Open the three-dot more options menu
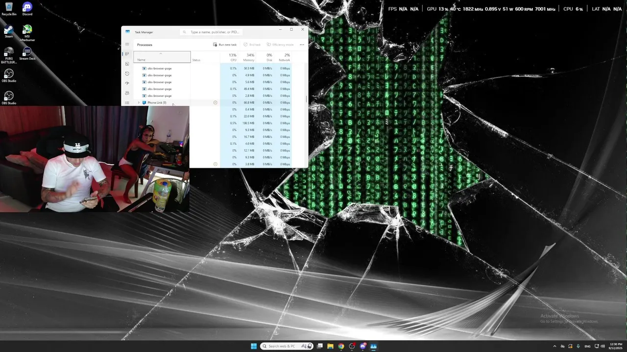 click(302, 44)
